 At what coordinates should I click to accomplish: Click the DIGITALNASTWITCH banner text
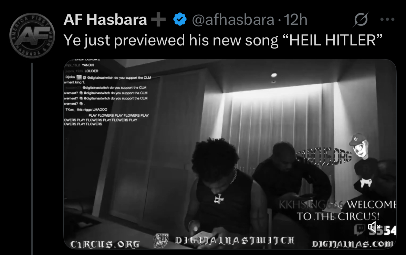coord(235,241)
